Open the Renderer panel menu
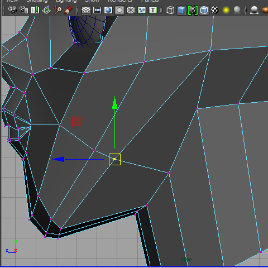The width and height of the screenshot is (268, 268). point(120,1)
